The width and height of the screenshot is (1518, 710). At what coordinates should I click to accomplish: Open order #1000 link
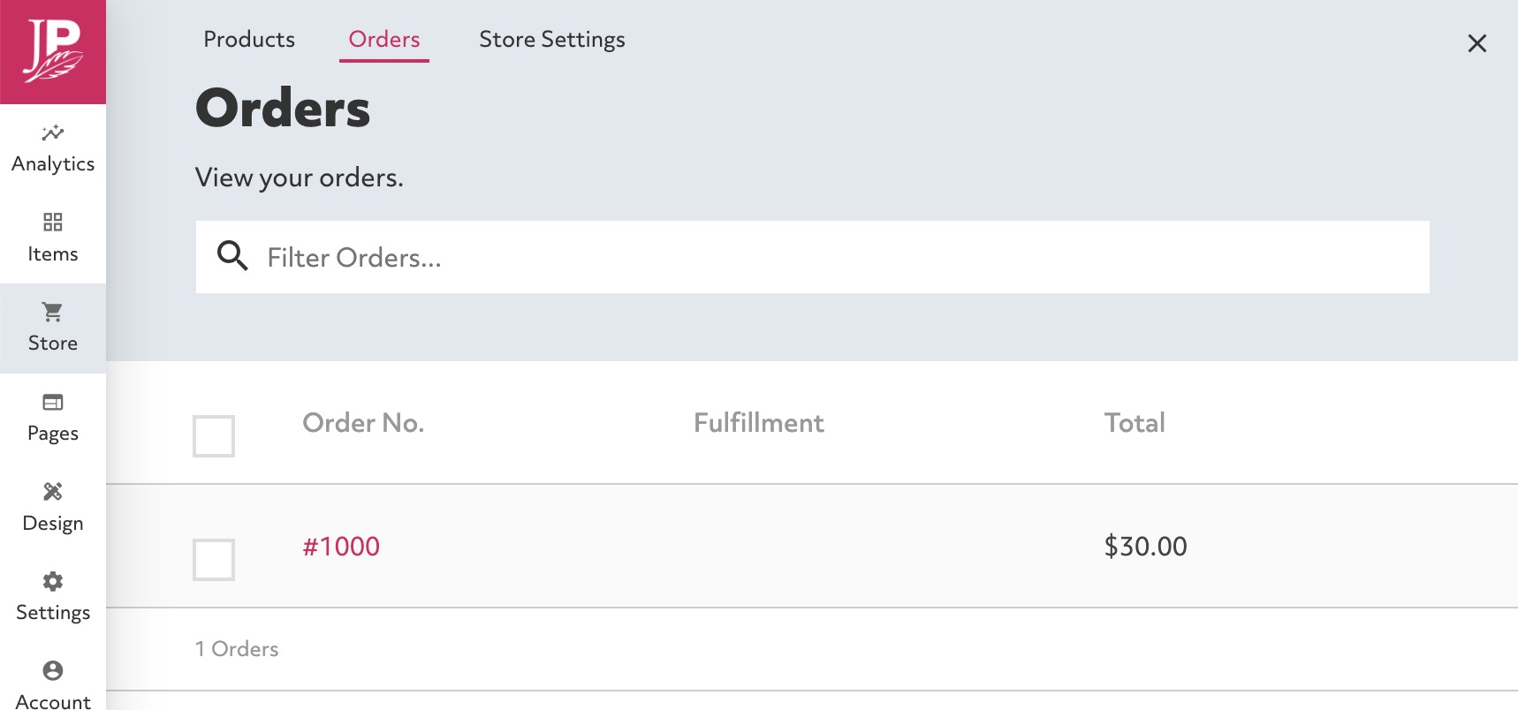341,547
